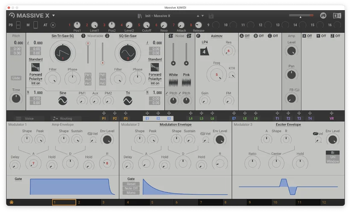The image size is (351, 213).
Task: Click the Tri modulation oscillator waveform icon
Action: [128, 101]
